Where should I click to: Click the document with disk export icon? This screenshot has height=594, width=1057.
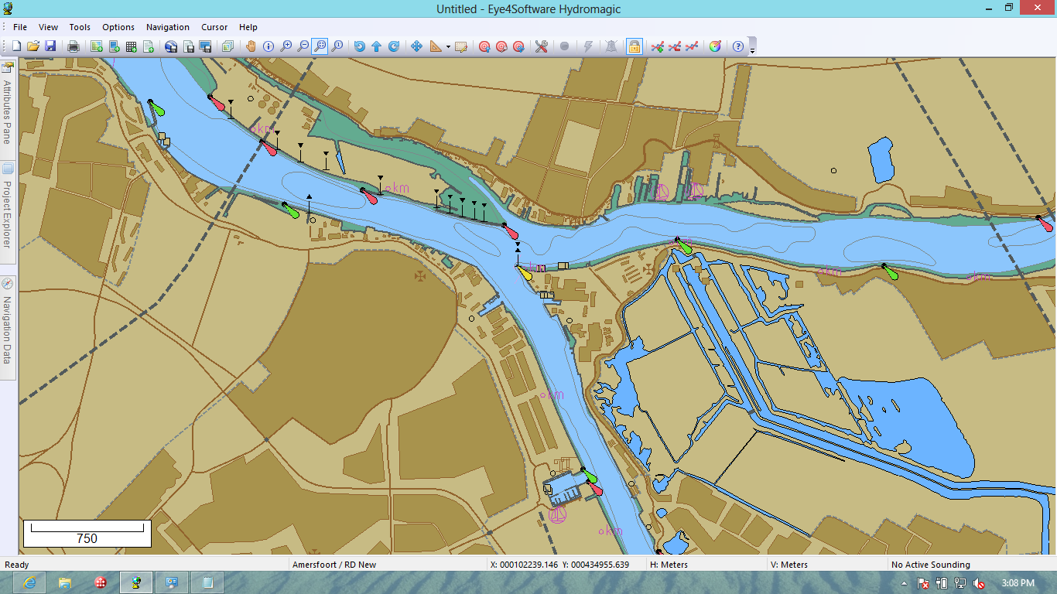point(188,46)
